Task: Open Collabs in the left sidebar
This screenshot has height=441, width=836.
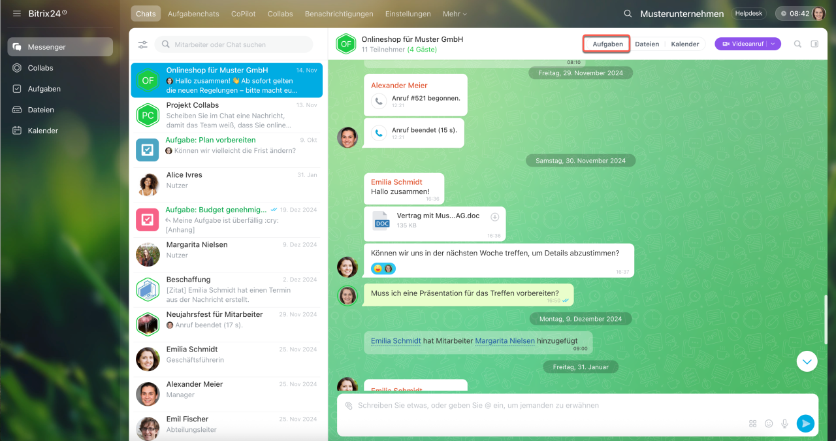Action: (x=40, y=68)
